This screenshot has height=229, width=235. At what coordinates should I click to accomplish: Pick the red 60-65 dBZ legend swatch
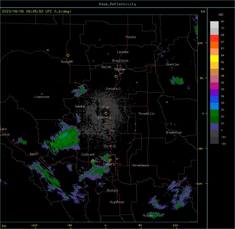214,38
